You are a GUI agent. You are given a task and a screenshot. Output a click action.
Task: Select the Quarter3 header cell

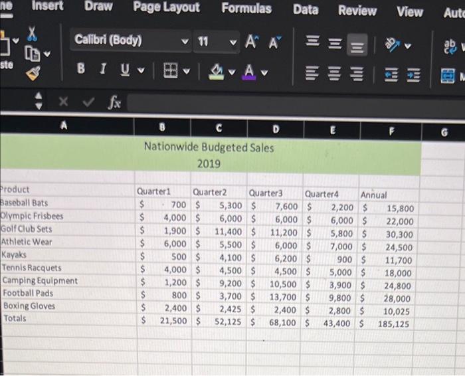[275, 193]
